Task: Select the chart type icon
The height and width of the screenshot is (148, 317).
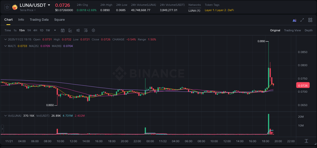Action: coord(70,30)
